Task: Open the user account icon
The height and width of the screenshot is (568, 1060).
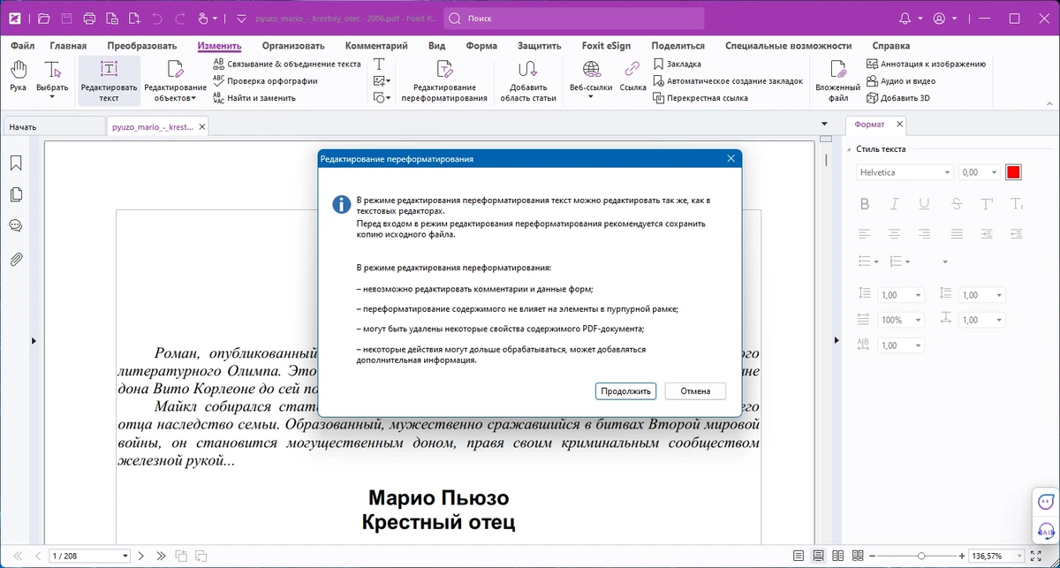Action: (939, 19)
